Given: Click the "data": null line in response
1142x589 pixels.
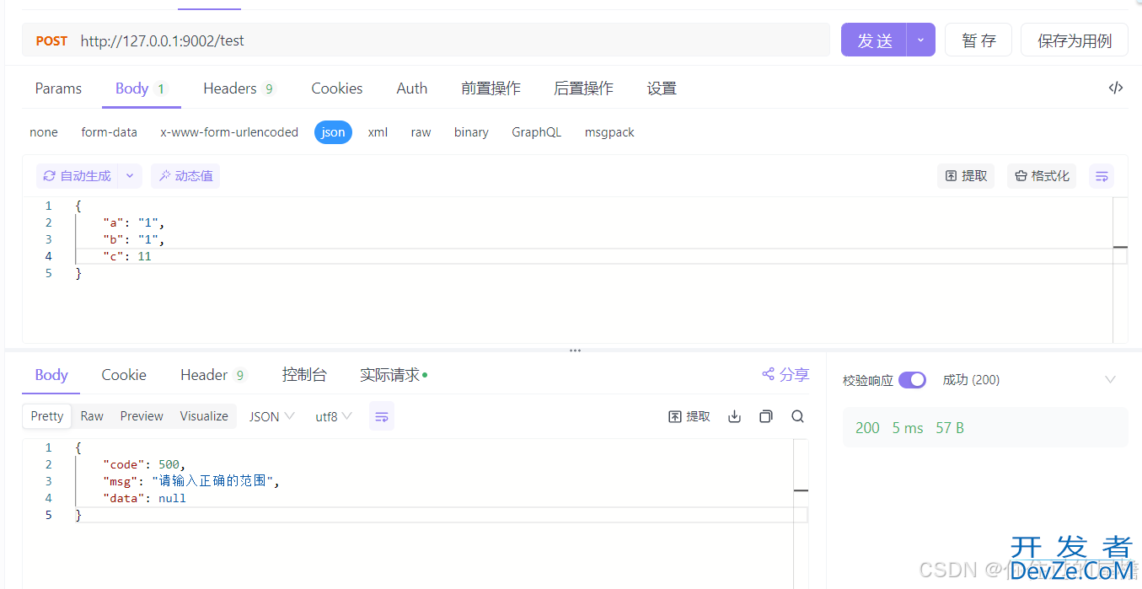Looking at the screenshot, I should 144,498.
